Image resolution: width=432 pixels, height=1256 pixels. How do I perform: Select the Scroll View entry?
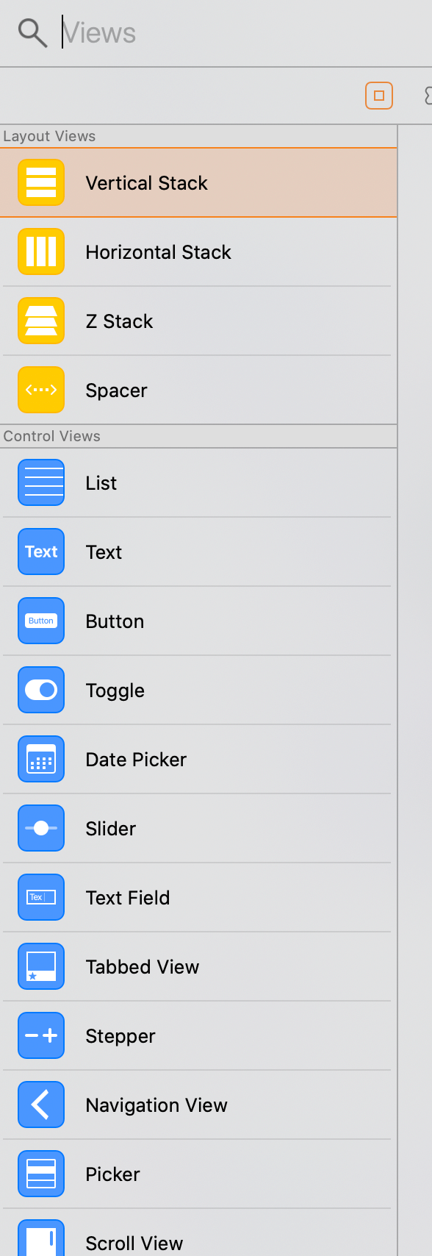point(197,1234)
